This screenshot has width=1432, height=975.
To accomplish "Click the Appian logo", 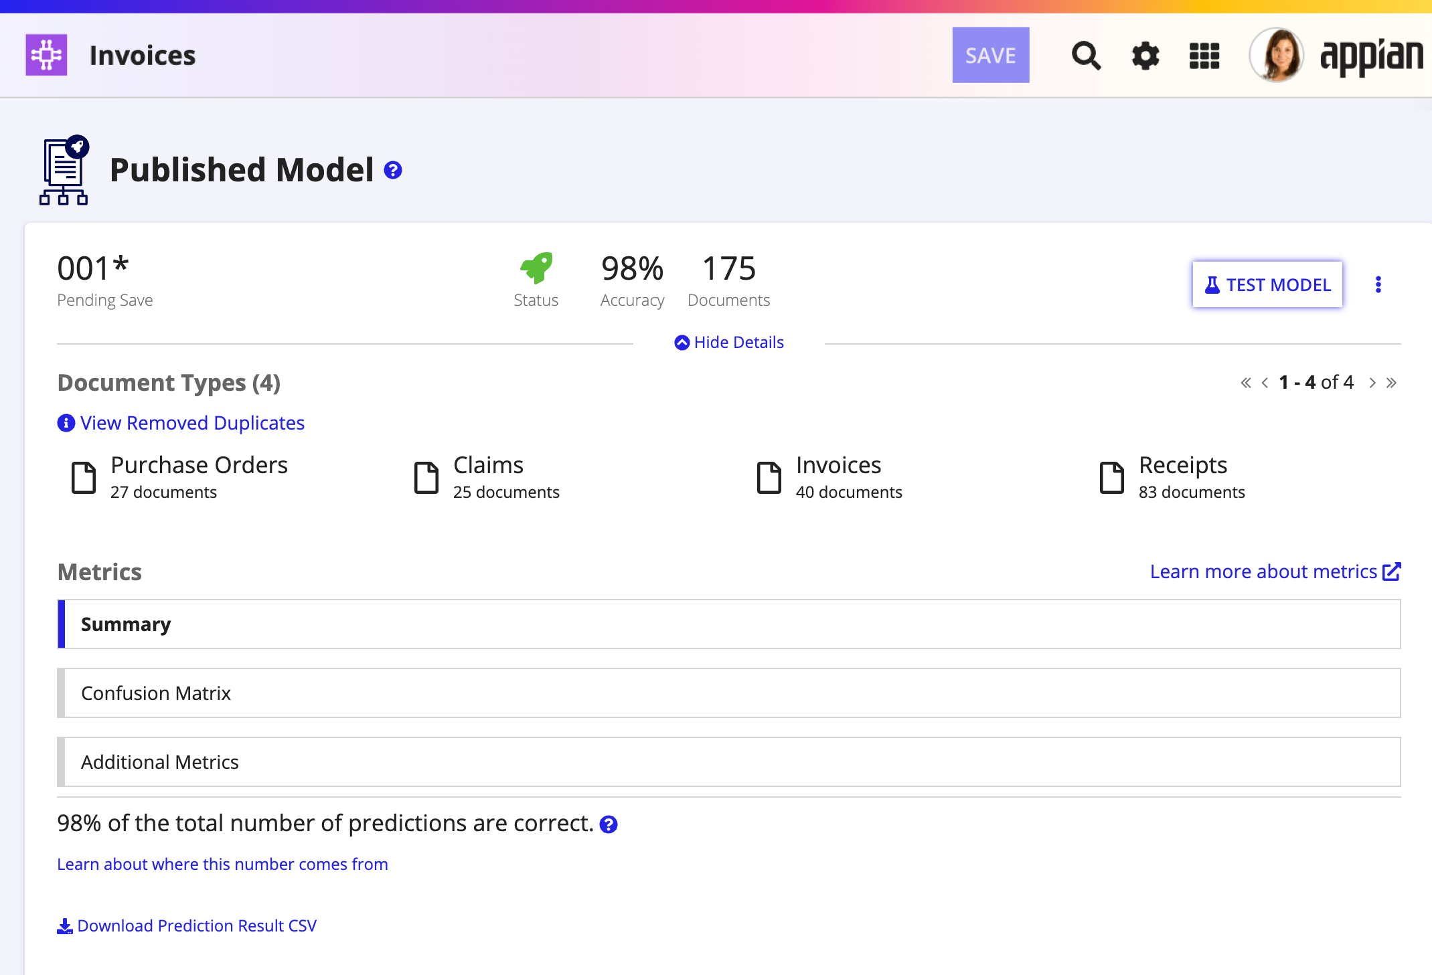I will [1371, 56].
